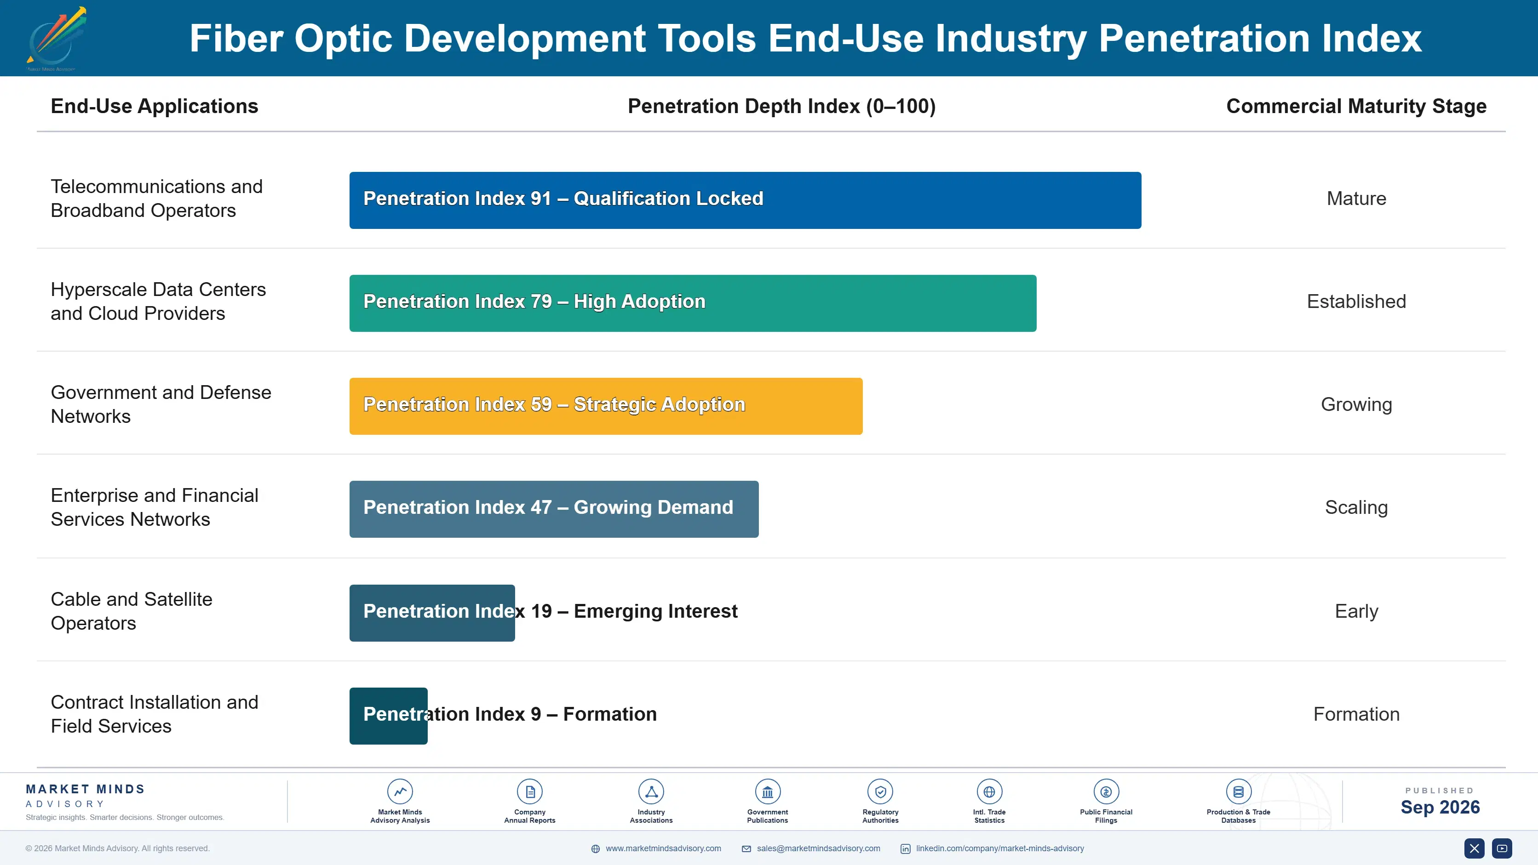This screenshot has height=865, width=1538.
Task: Open www.marketmindsadvisory.com link
Action: (663, 848)
